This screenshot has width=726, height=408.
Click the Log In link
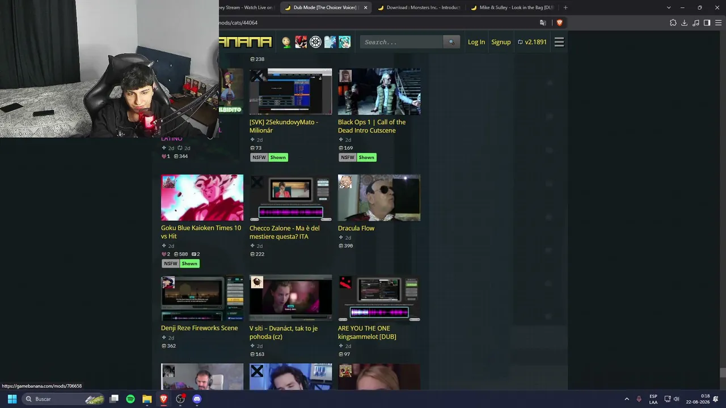(476, 42)
